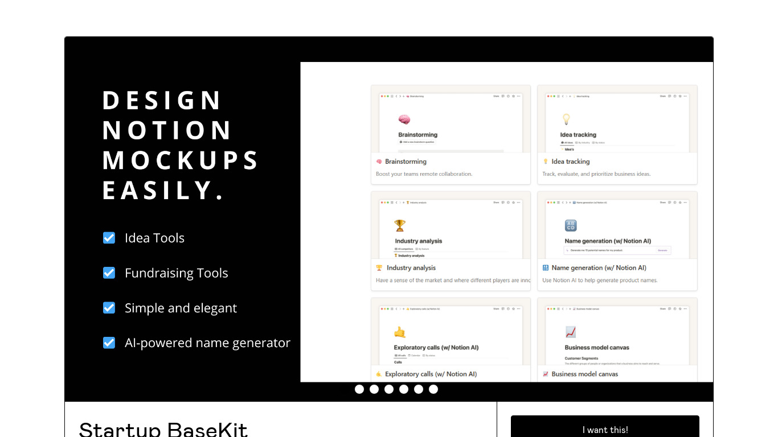Screen dimensions: 778x437
Task: Go to the second carousel slide dot
Action: point(374,389)
